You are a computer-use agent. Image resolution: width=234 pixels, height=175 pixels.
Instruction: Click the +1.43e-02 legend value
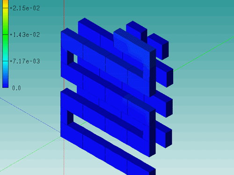click(25, 35)
